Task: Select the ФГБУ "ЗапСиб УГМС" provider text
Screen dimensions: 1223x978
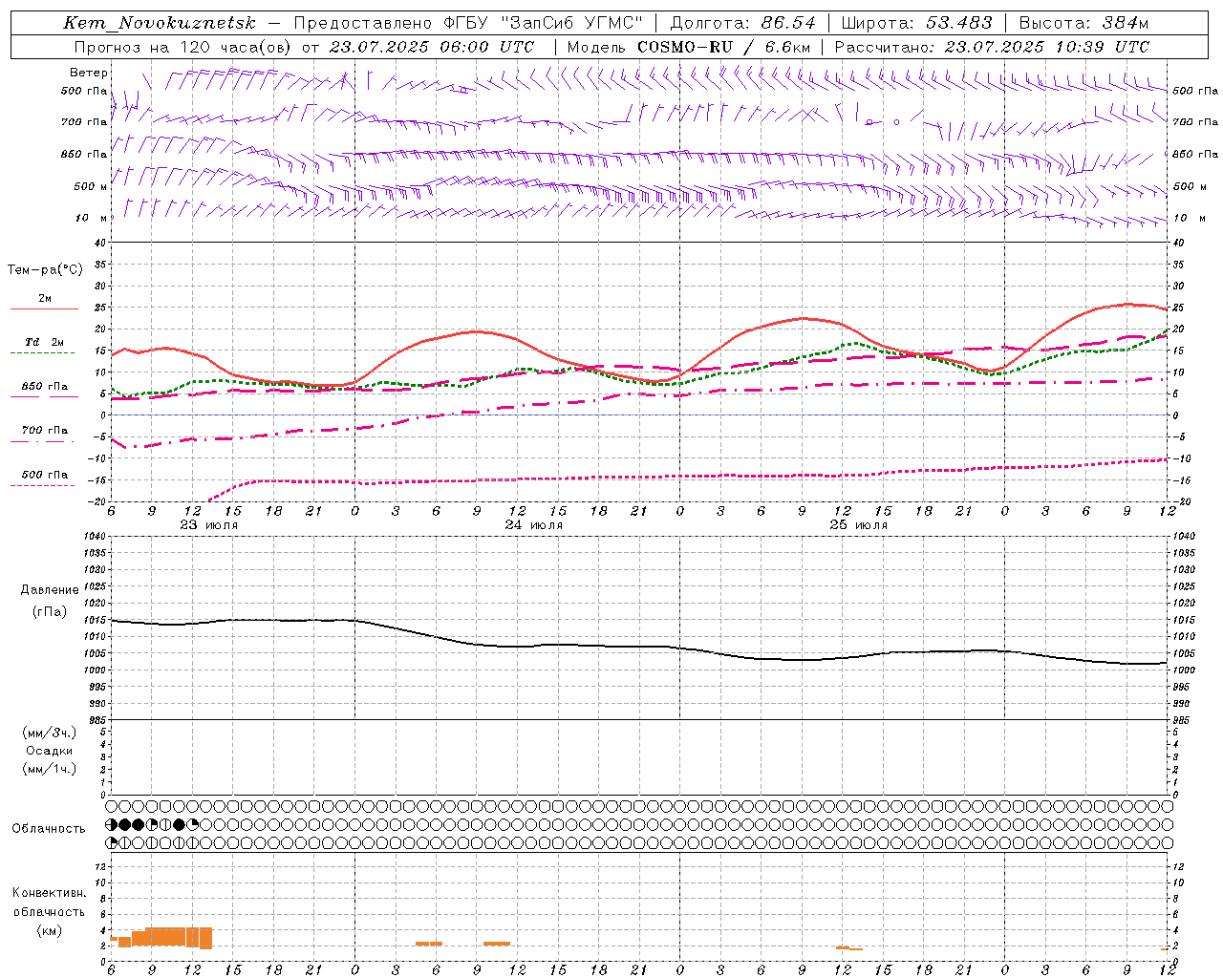Action: tap(544, 23)
